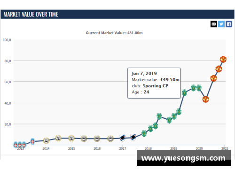Select the first Sampdoria crest marker at 2017
Viewport: 235px width, 170px height.
point(123,138)
